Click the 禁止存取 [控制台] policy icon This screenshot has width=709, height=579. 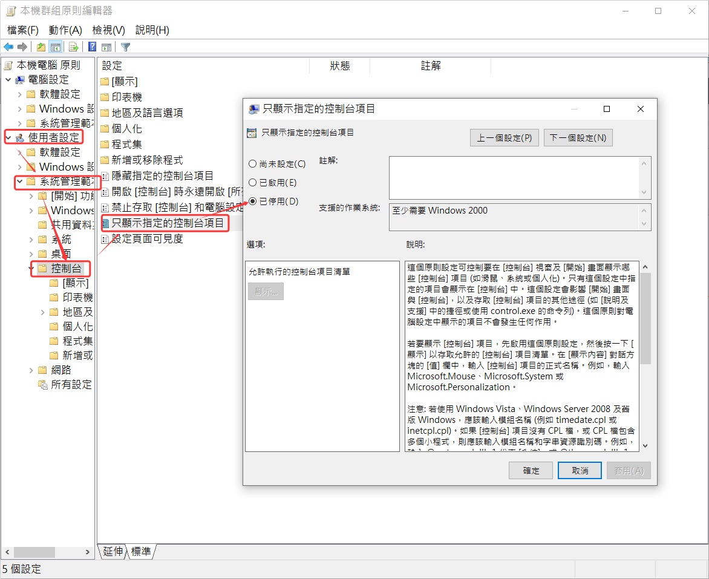(105, 208)
